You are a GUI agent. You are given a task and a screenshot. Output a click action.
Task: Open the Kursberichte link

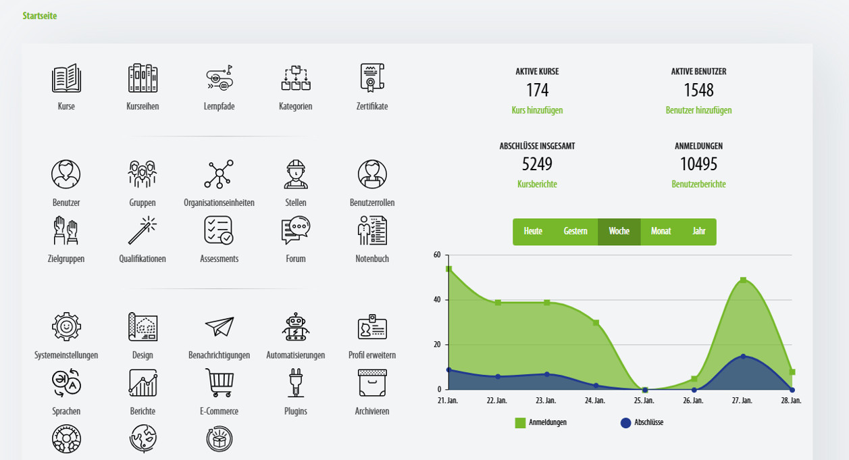coord(537,184)
